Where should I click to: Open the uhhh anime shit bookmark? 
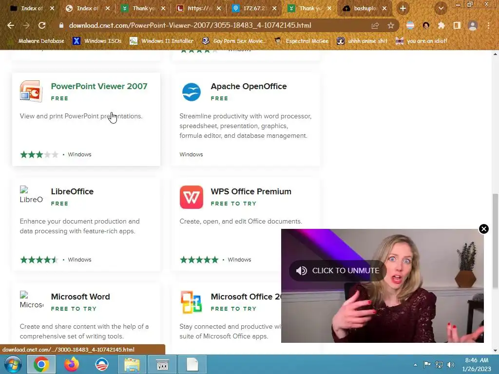tap(362, 41)
